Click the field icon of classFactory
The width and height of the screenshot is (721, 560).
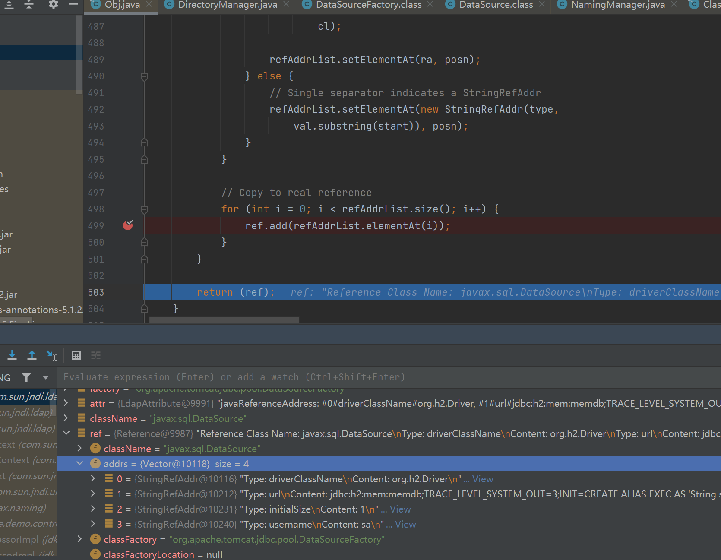click(x=95, y=539)
